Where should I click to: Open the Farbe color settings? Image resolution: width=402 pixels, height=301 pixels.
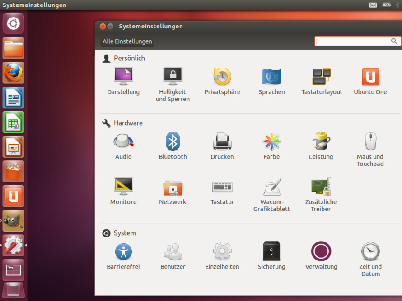click(x=272, y=146)
